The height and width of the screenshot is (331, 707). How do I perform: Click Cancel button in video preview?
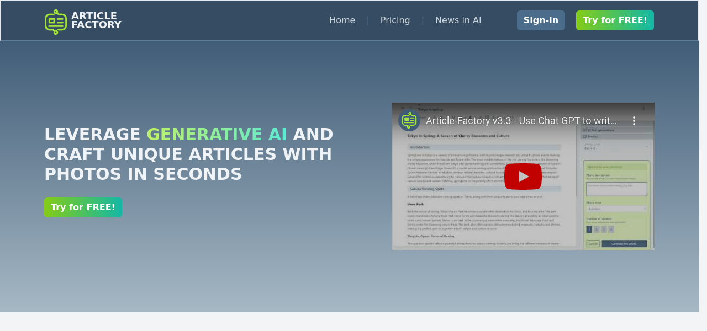tap(593, 243)
